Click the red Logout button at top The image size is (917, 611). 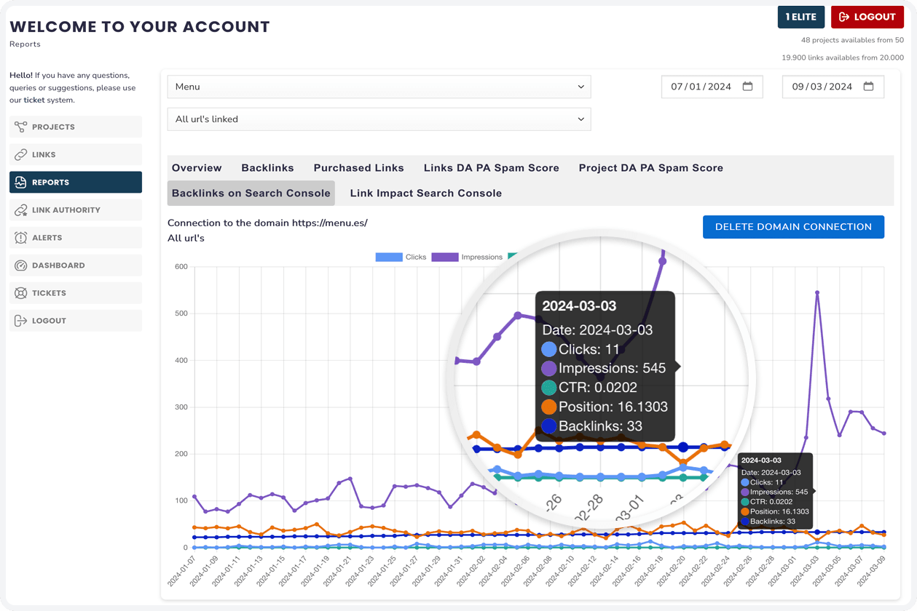(867, 17)
